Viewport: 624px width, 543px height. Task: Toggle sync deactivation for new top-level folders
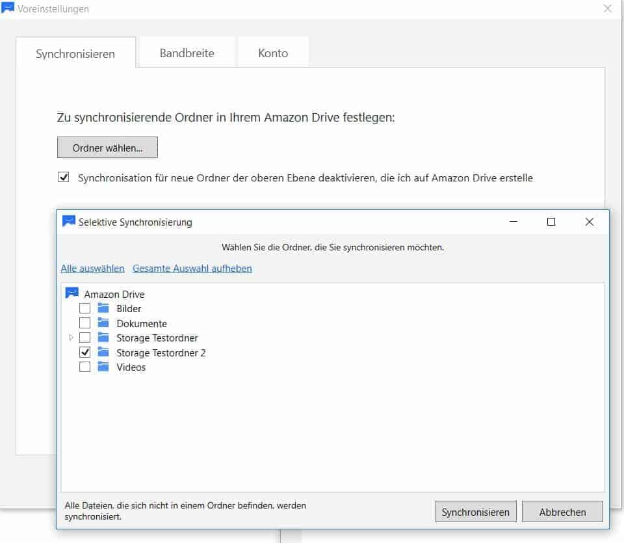(x=63, y=177)
